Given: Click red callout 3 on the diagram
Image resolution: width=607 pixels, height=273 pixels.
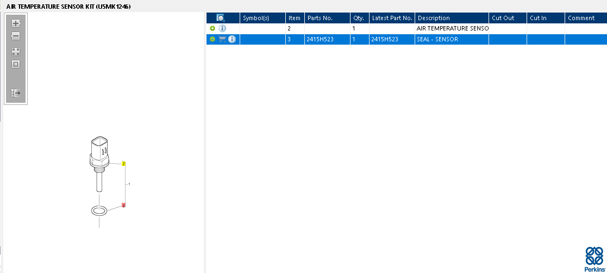Looking at the screenshot, I should click(x=123, y=205).
